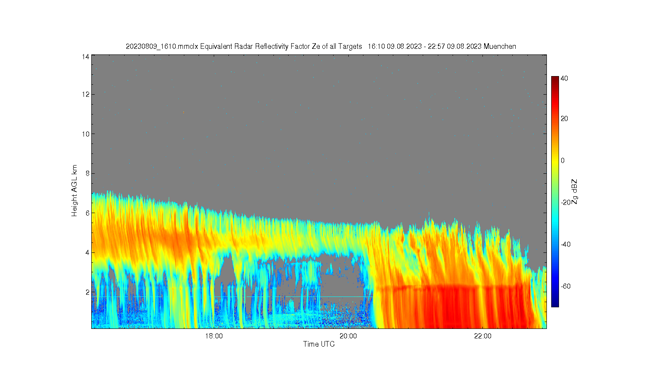Click the 2 km height tick label
Image resolution: width=649 pixels, height=389 pixels.
[x=87, y=292]
